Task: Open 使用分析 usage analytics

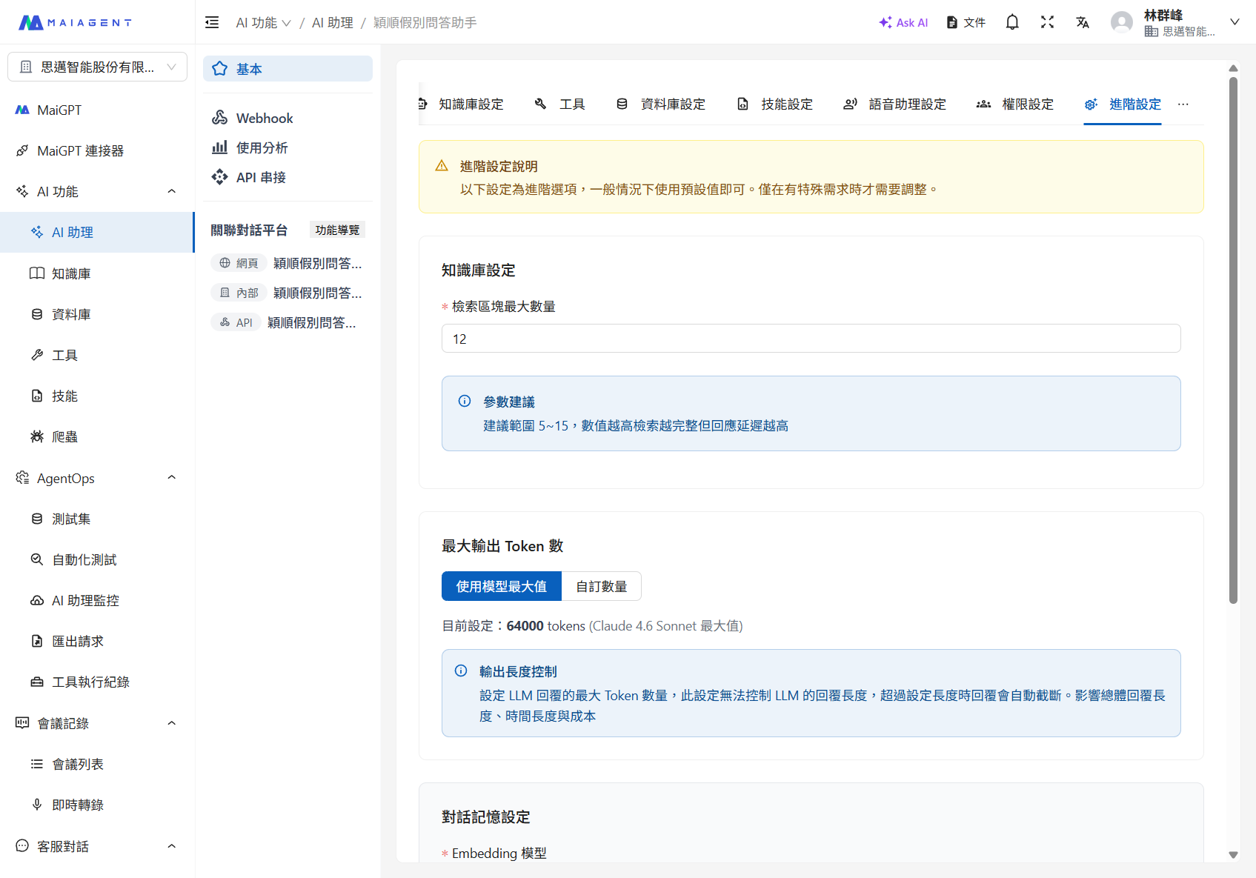Action: [x=261, y=147]
